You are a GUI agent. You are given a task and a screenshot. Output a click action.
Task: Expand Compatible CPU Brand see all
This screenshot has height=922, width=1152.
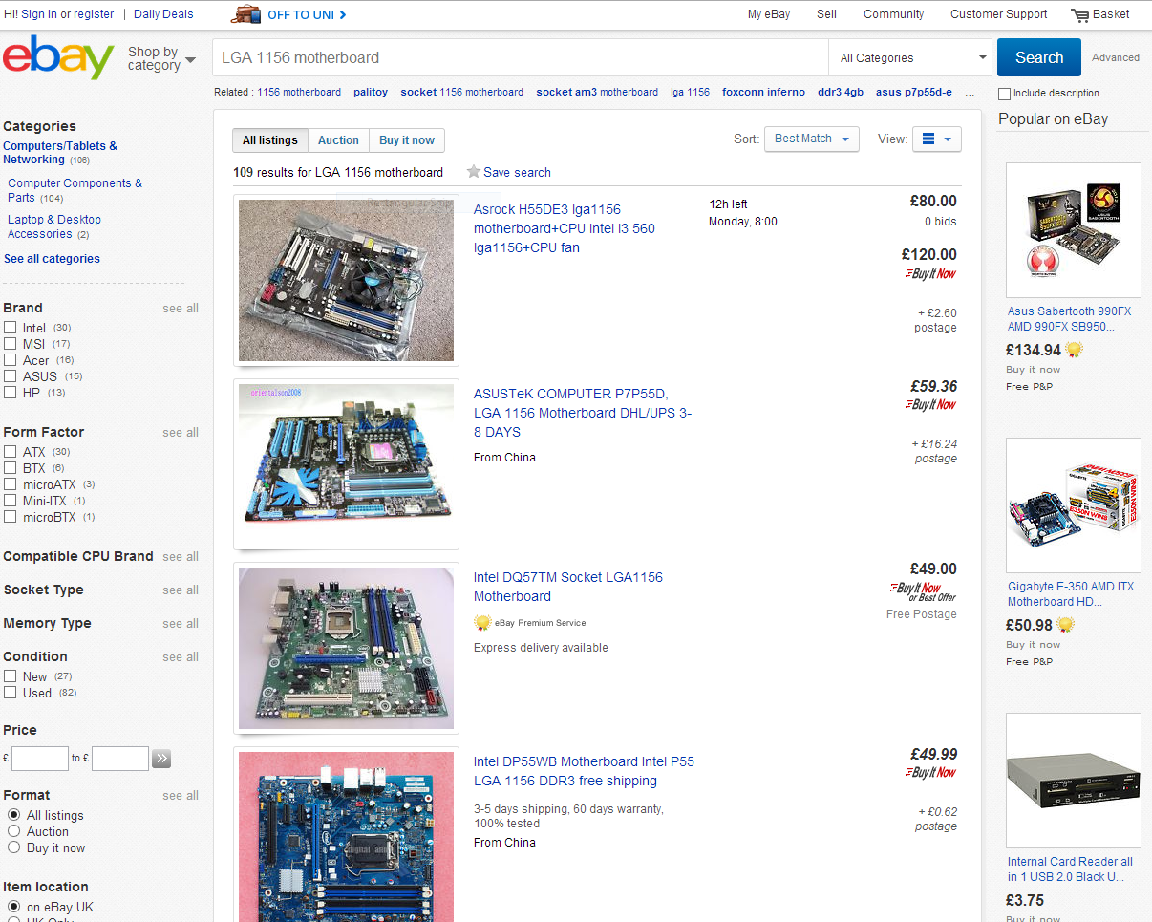tap(181, 557)
